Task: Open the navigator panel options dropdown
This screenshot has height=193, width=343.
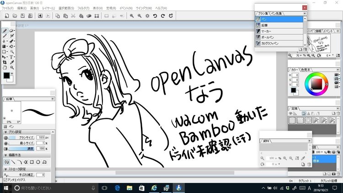Action: tap(338, 31)
